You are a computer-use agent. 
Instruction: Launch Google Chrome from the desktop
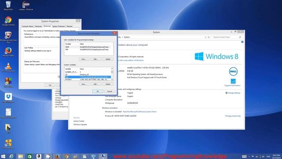8,21
